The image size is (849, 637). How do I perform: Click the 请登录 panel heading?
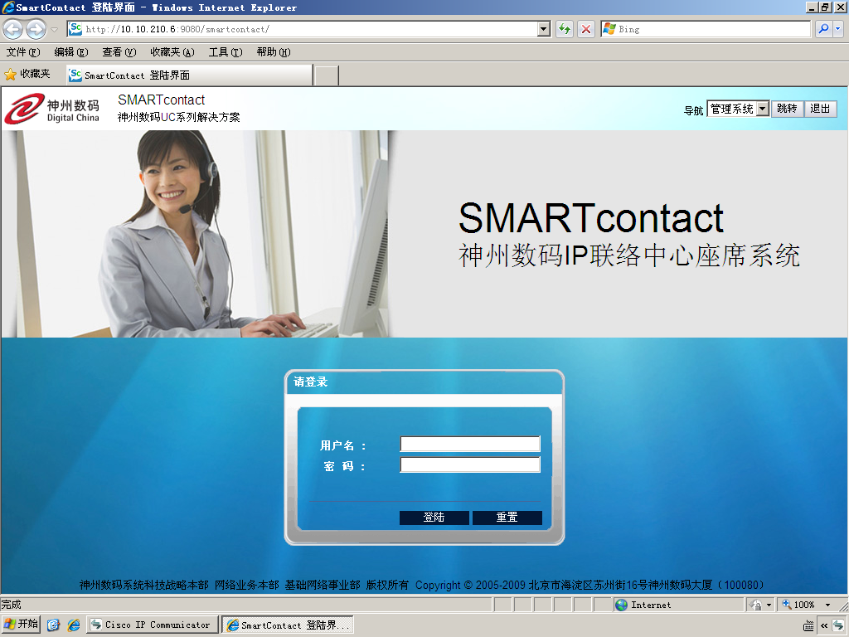[x=310, y=382]
